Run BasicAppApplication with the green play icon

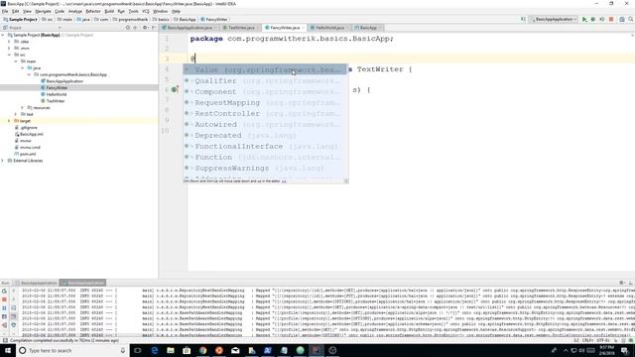coord(584,20)
